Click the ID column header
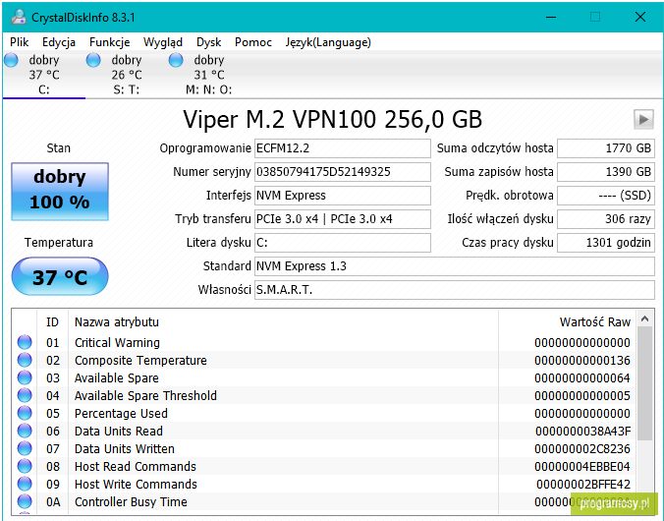664x521 pixels. [x=52, y=322]
